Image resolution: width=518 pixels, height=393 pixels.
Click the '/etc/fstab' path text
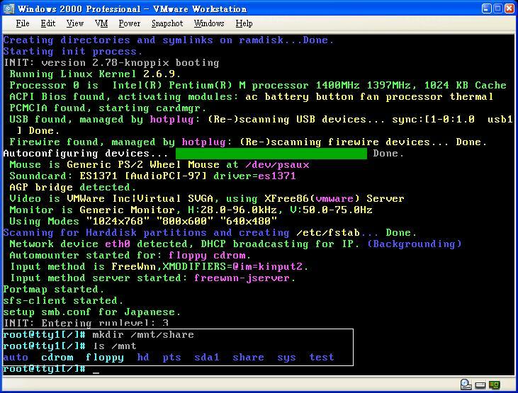click(x=328, y=233)
